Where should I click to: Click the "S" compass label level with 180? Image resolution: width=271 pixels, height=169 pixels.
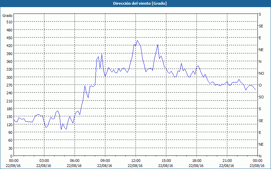pyautogui.click(x=260, y=109)
